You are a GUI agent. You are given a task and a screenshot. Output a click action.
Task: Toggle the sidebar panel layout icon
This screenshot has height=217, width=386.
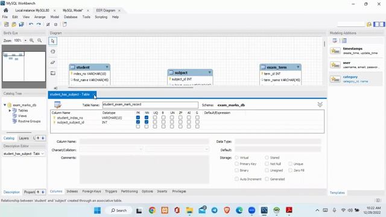point(379,24)
